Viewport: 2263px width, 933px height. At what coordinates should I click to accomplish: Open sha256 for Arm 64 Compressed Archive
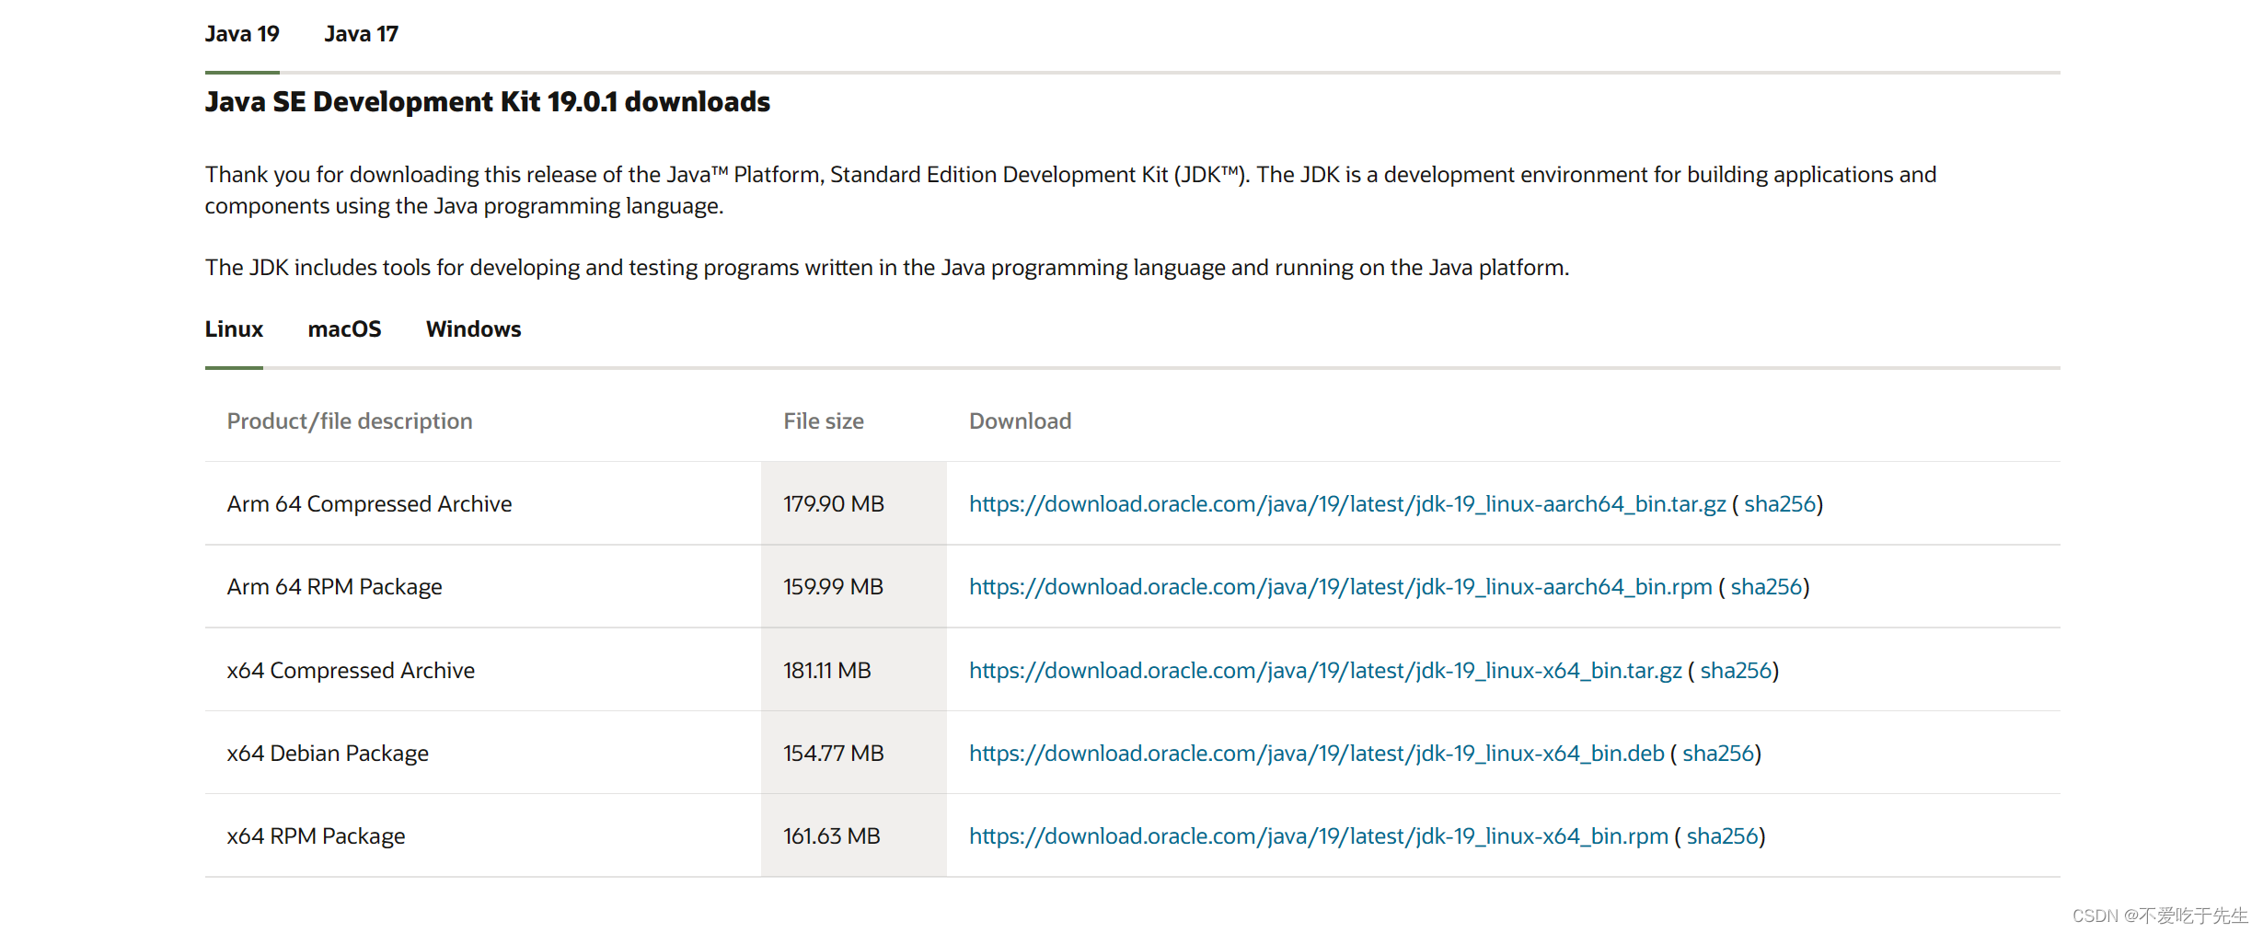[1780, 504]
